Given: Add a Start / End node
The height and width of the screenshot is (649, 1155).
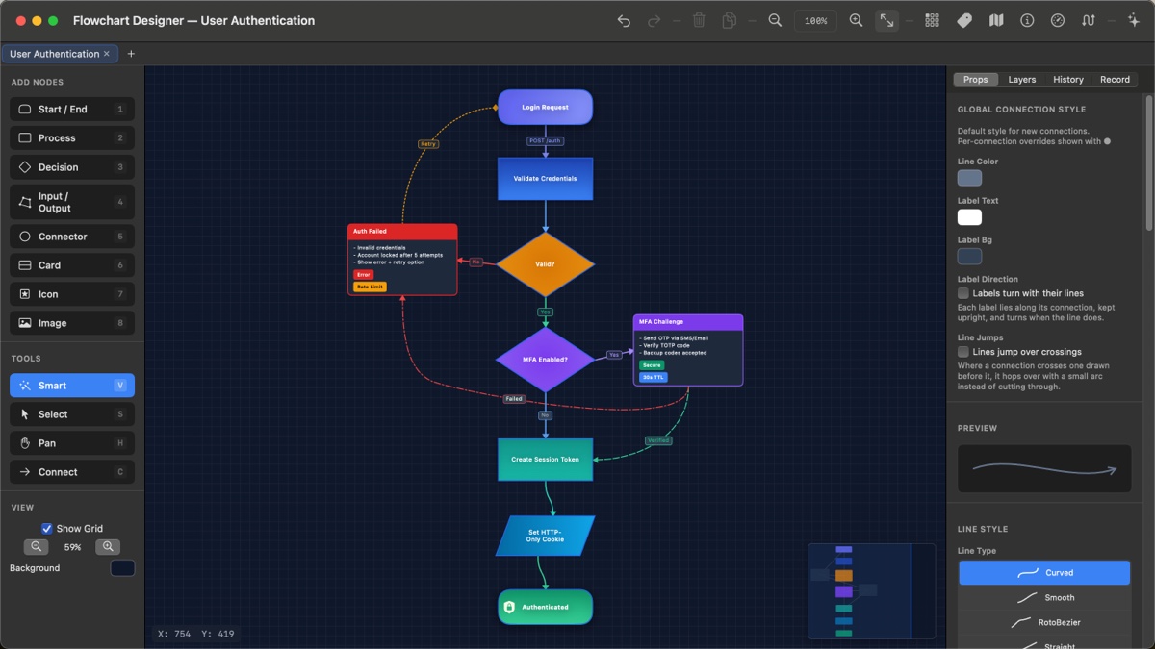Looking at the screenshot, I should tap(72, 110).
